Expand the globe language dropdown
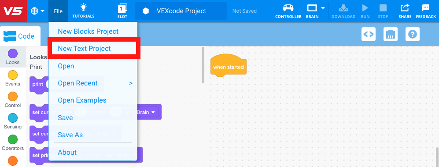Viewport: 439px width, 167px height. pyautogui.click(x=38, y=11)
